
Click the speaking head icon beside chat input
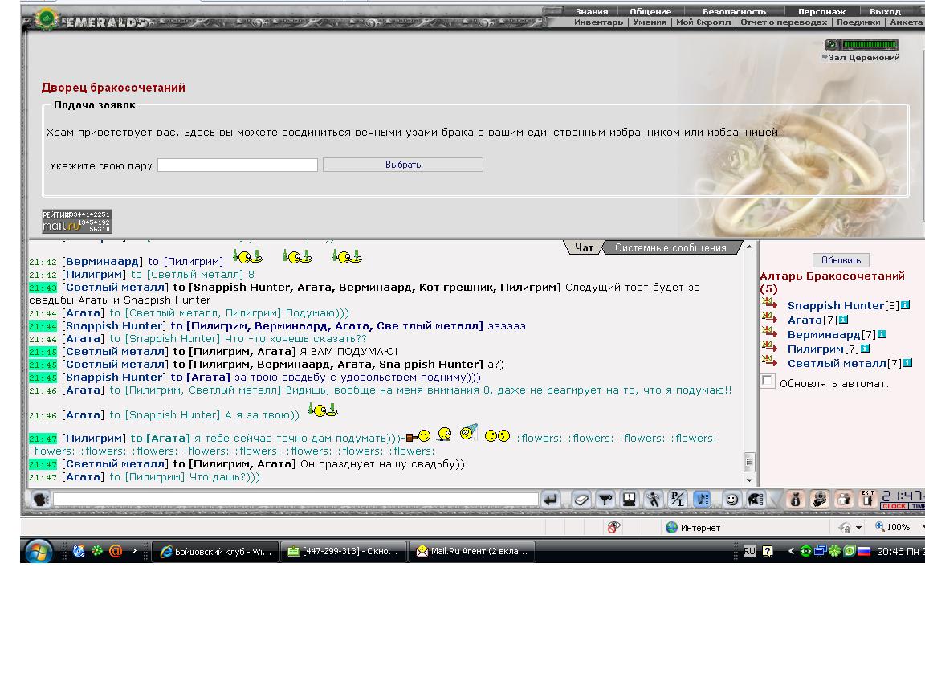41,500
